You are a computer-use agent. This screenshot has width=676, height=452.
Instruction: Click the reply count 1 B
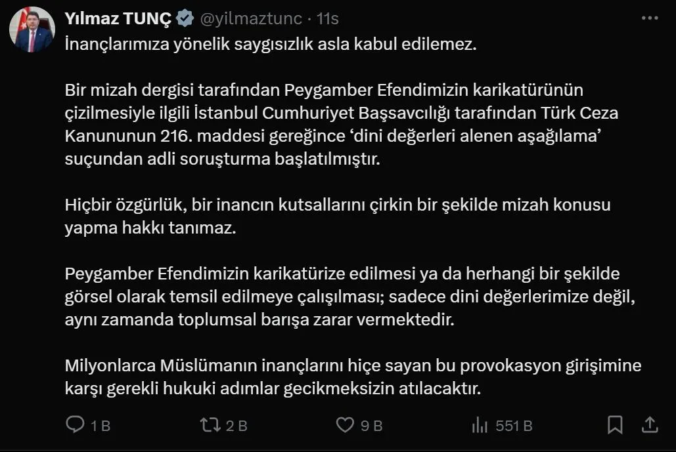[100, 426]
